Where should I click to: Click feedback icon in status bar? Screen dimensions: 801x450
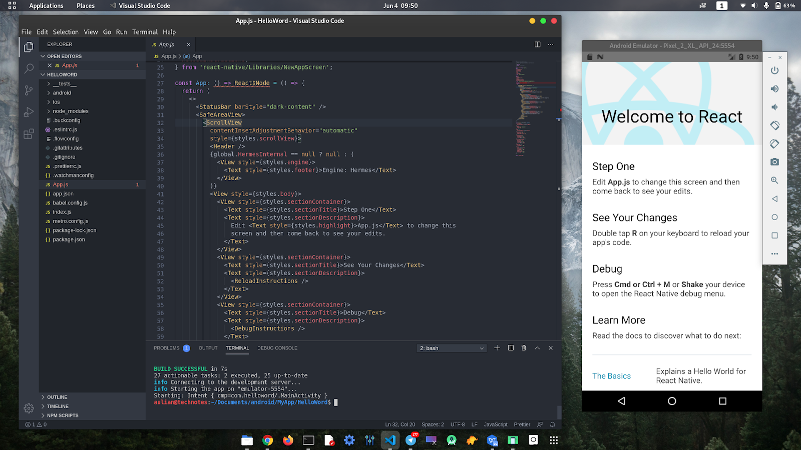[540, 424]
